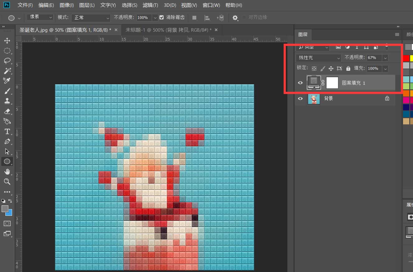Screen dimensions: 413x272
Task: Close the 未标题-1 document tab
Action: 216,30
